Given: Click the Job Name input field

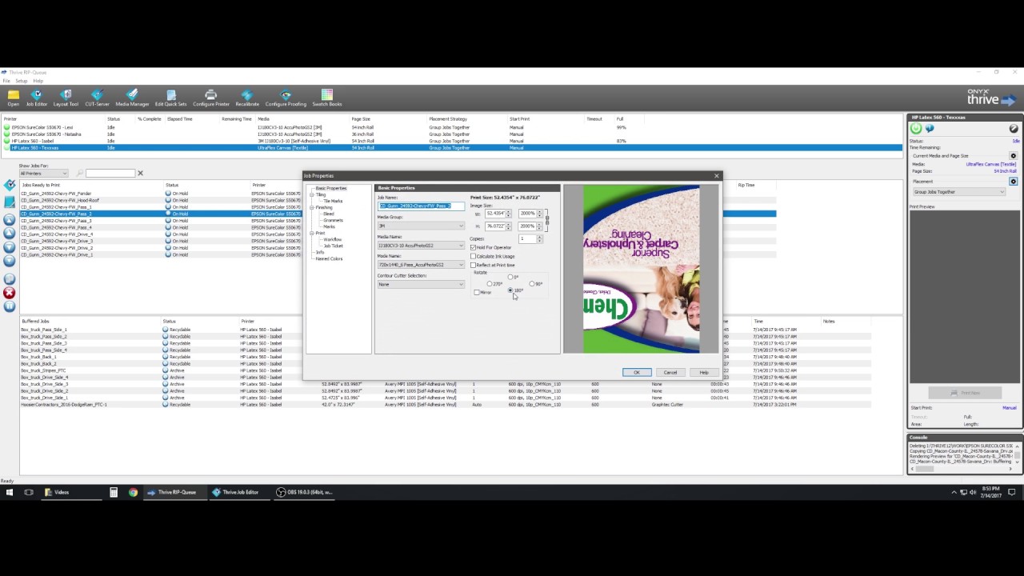Looking at the screenshot, I should pyautogui.click(x=421, y=206).
